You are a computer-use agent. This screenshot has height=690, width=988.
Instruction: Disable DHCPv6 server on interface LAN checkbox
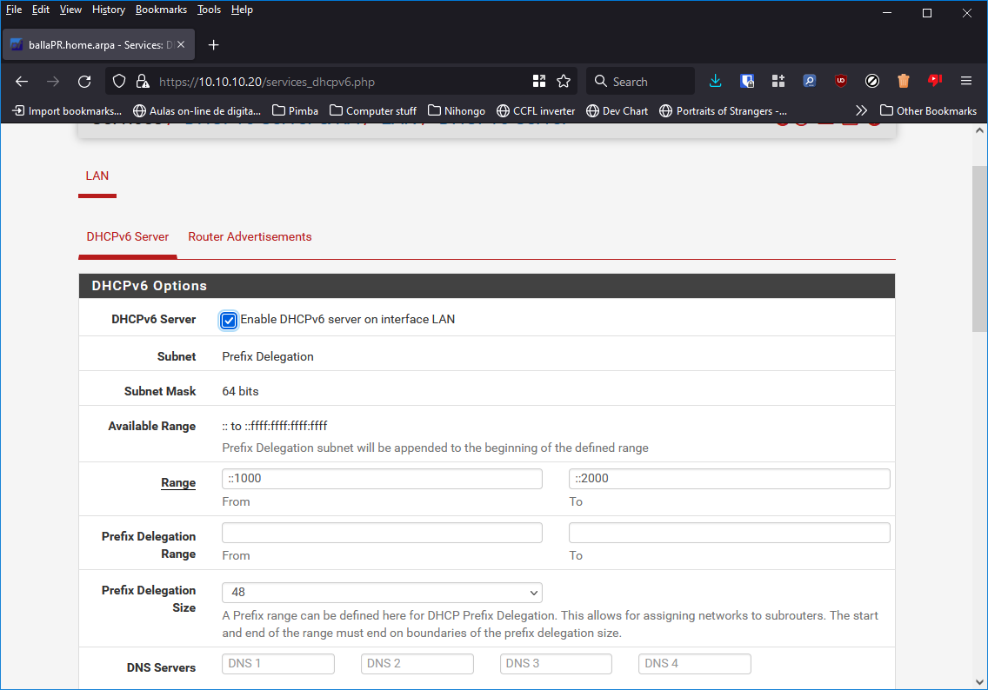229,320
